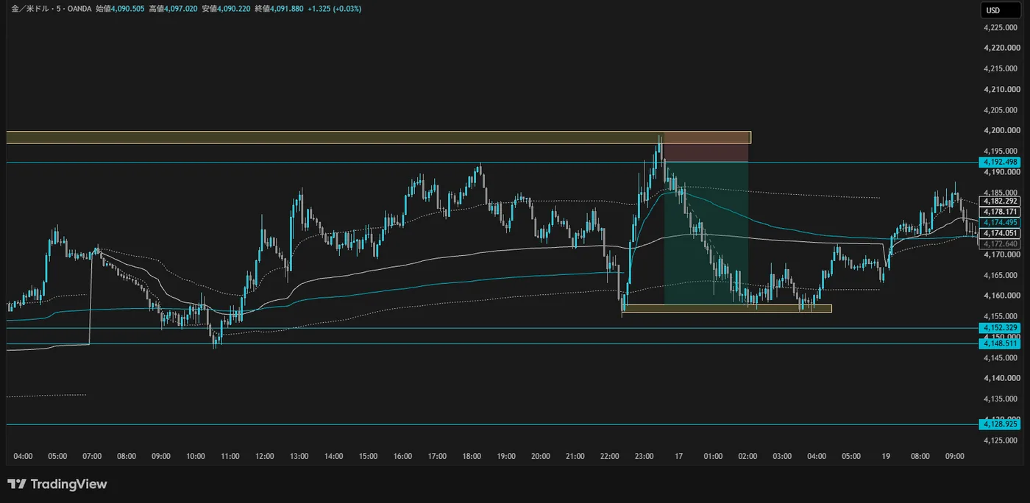
Task: Click the 4,182.292 indicator price label
Action: click(1000, 201)
